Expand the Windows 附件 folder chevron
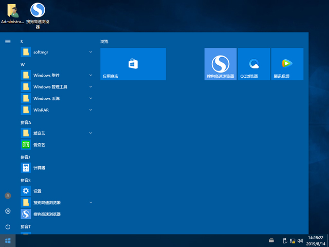329x247 pixels. click(x=90, y=75)
